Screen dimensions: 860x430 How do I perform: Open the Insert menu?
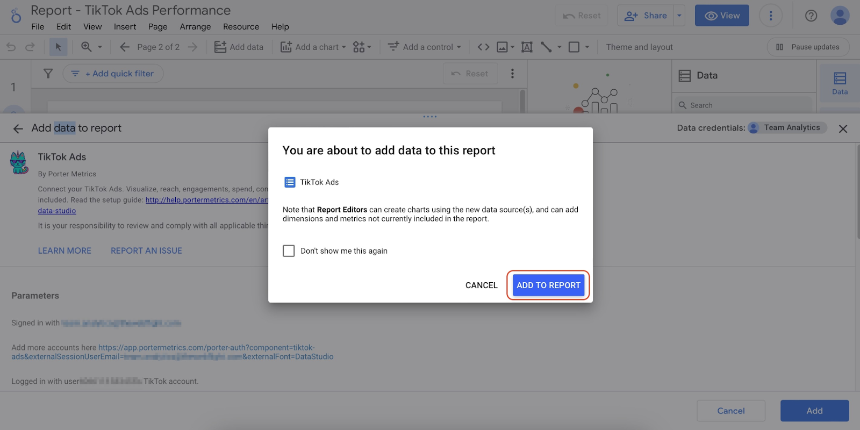pyautogui.click(x=125, y=27)
